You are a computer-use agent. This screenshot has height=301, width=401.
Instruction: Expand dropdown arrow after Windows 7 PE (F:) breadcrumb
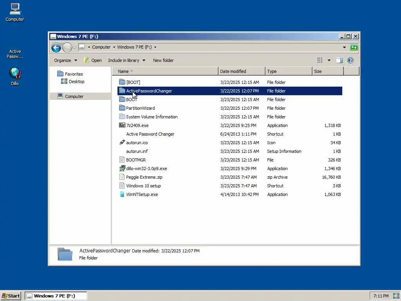point(155,47)
